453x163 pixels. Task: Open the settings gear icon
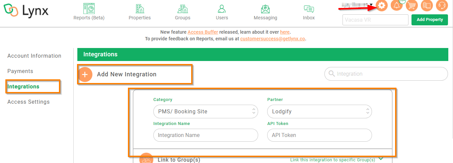[382, 5]
